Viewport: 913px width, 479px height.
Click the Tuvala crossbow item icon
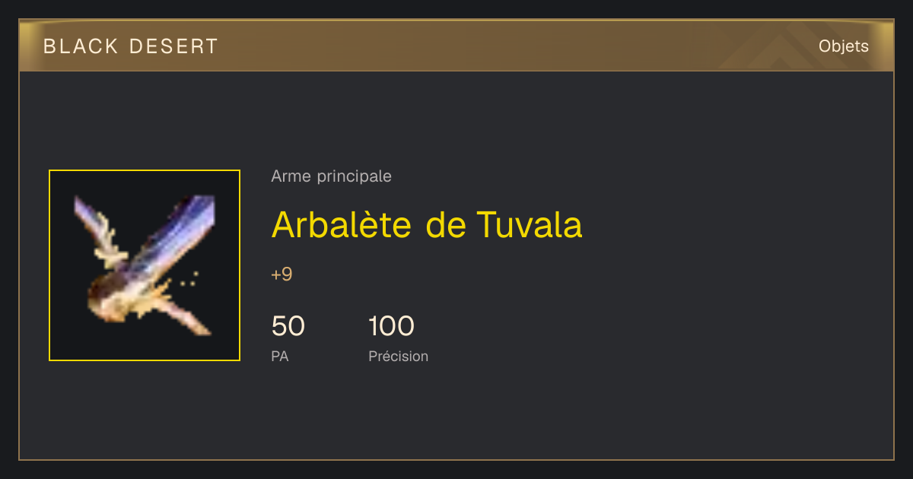(x=145, y=265)
